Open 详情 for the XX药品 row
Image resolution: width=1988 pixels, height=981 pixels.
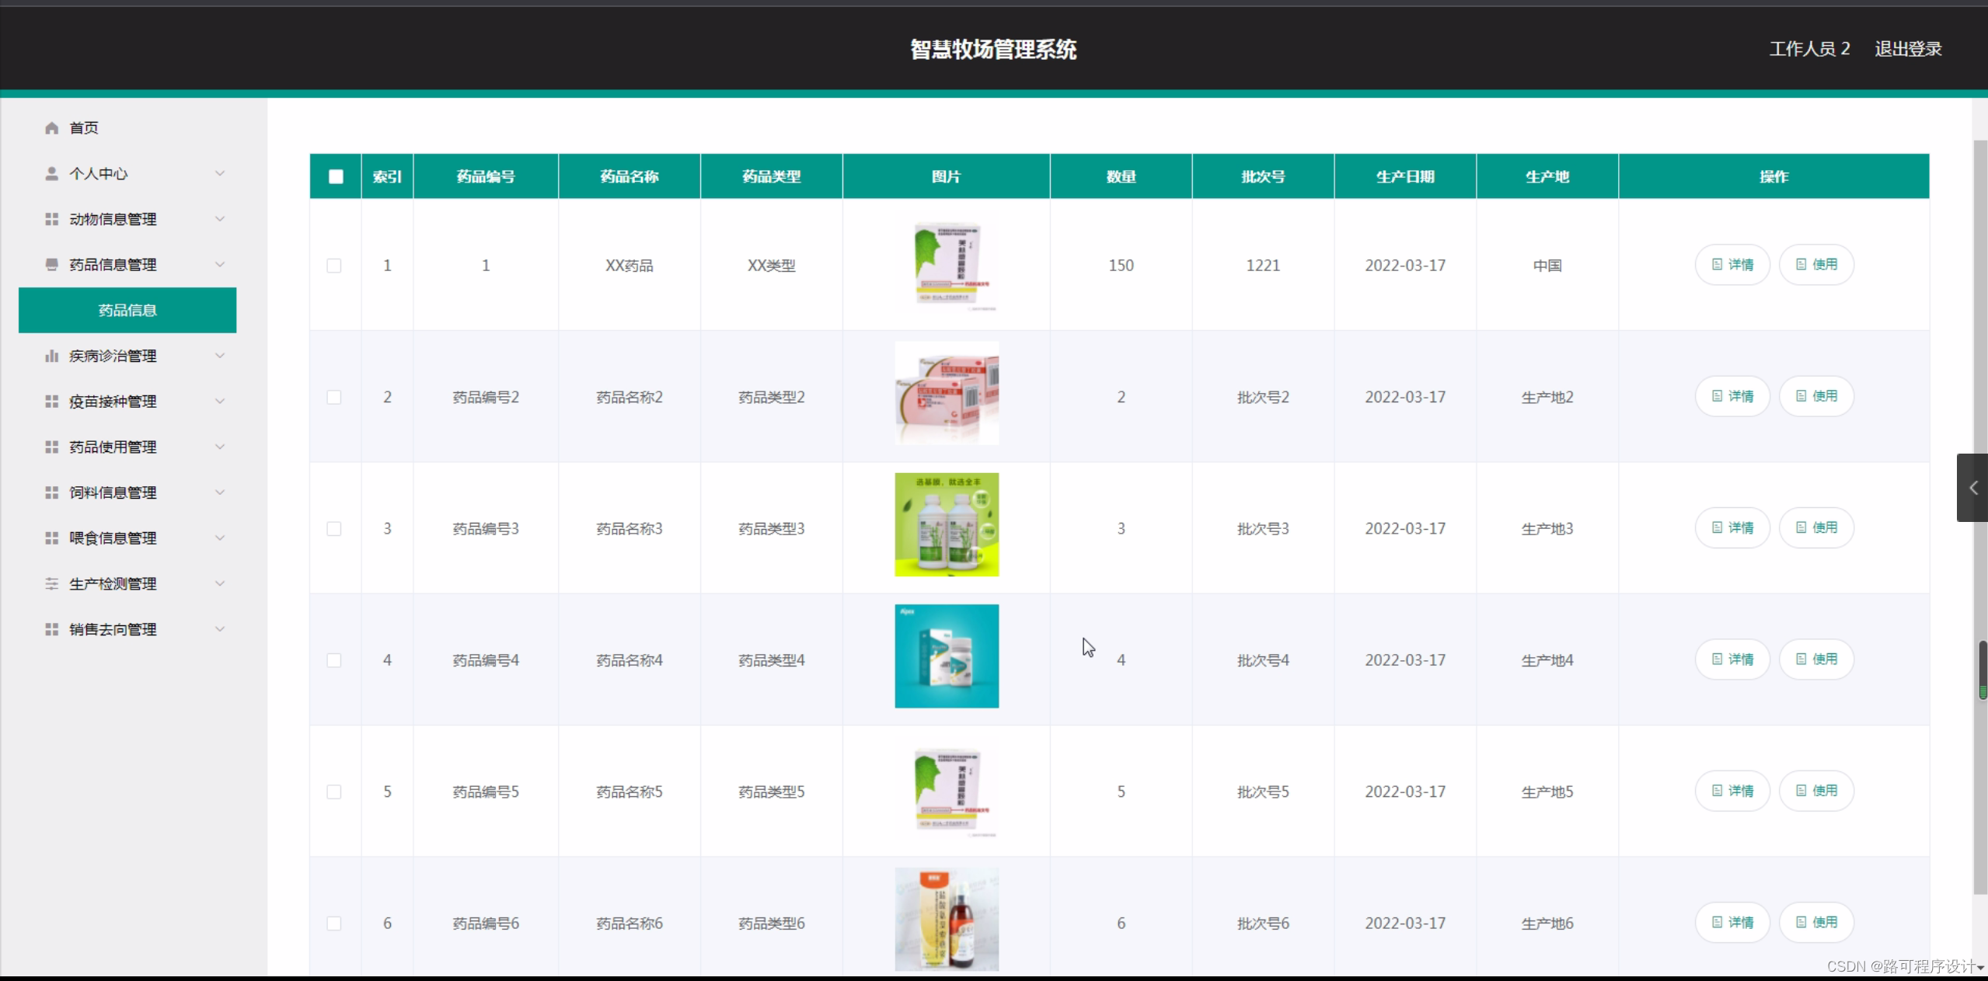1732,264
